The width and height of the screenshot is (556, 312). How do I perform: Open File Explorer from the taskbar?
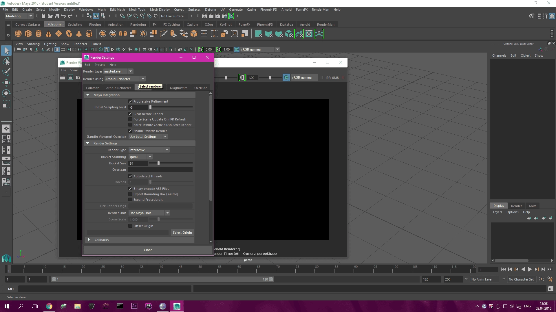77,306
